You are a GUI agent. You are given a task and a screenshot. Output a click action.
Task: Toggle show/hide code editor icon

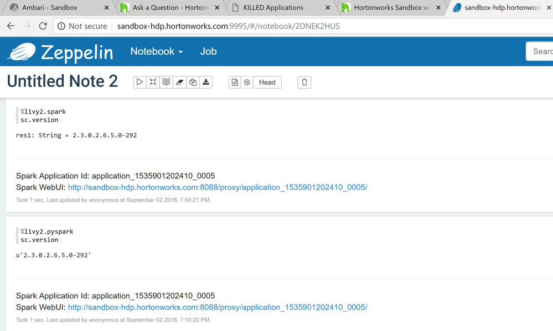153,82
